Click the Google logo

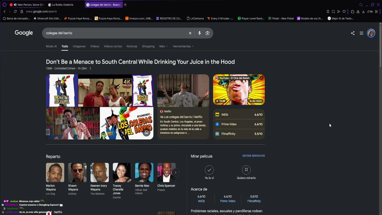24,33
